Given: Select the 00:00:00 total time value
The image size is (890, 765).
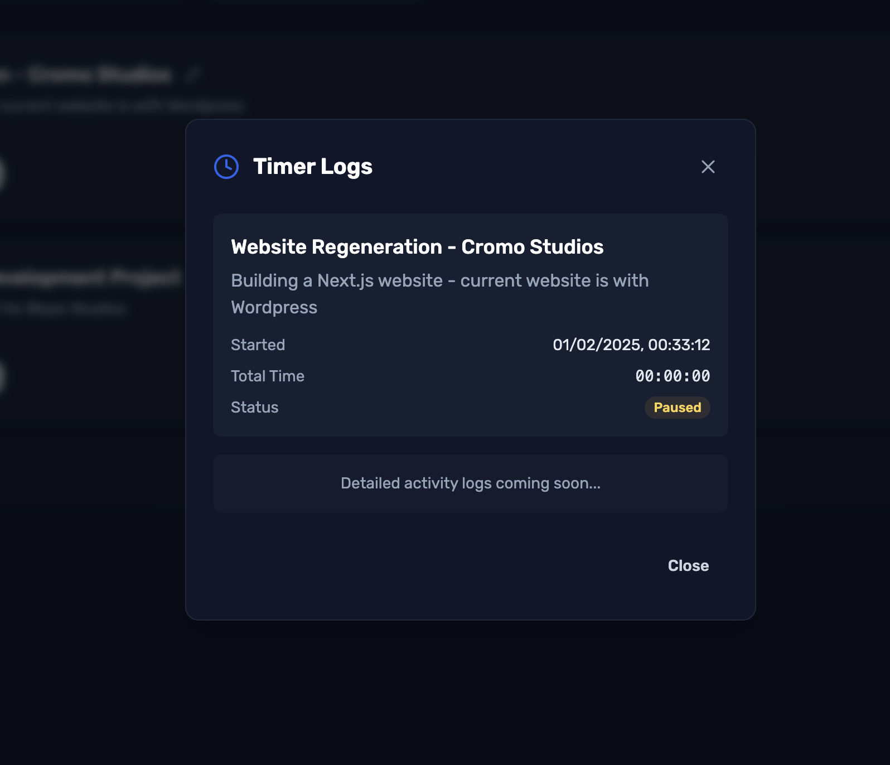Looking at the screenshot, I should point(673,376).
